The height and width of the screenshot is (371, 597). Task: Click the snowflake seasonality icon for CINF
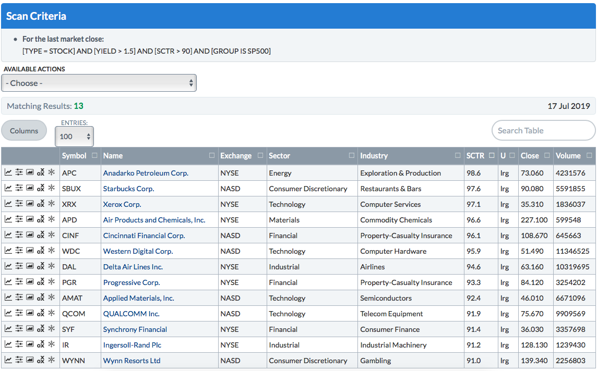click(51, 236)
